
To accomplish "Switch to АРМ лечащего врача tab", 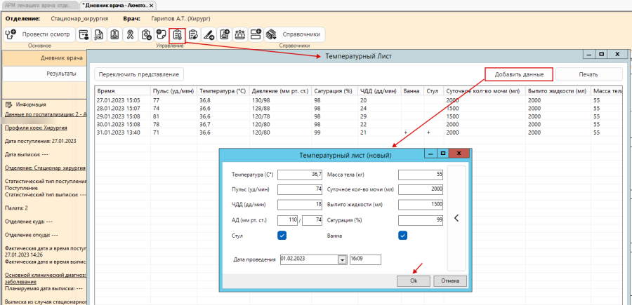I will [40, 6].
